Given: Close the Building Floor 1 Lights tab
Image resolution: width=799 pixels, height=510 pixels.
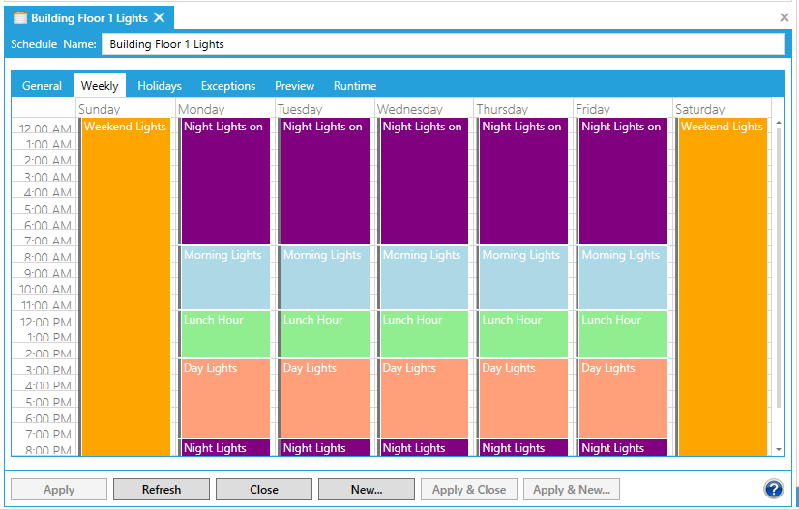Looking at the screenshot, I should 160,17.
